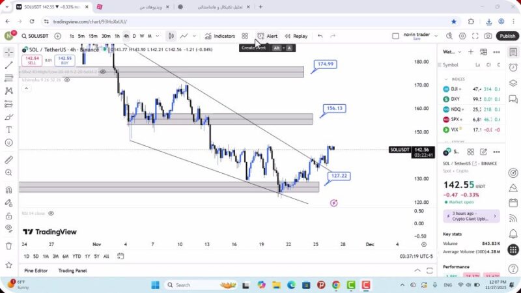Select the Text tool in left toolbar

(8, 130)
